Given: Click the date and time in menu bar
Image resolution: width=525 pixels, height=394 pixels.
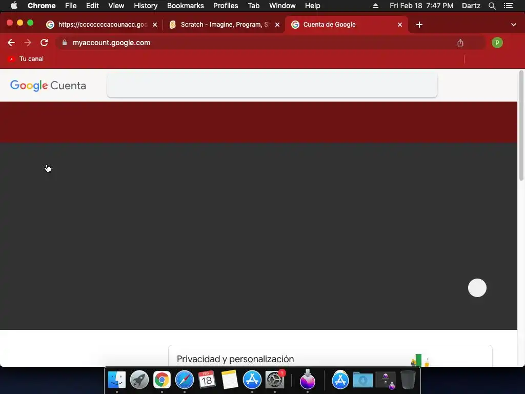Looking at the screenshot, I should pos(421,6).
